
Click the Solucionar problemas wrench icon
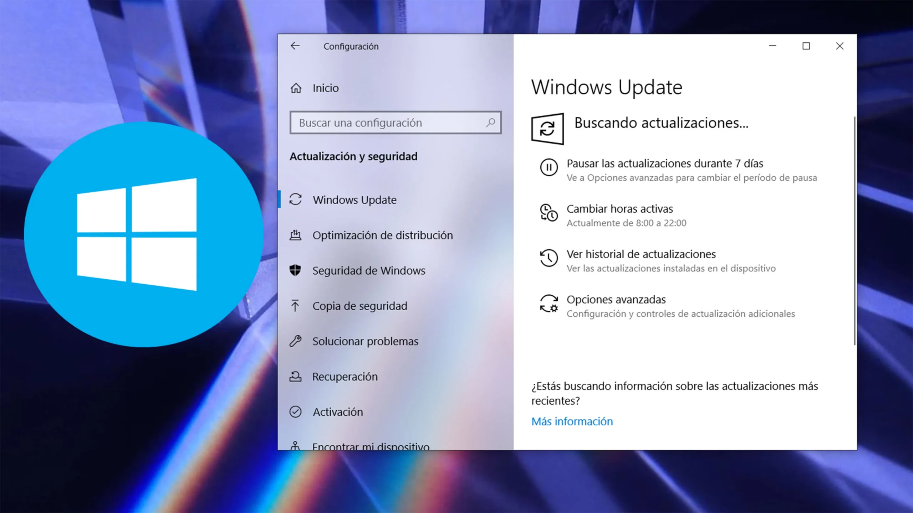pyautogui.click(x=295, y=341)
